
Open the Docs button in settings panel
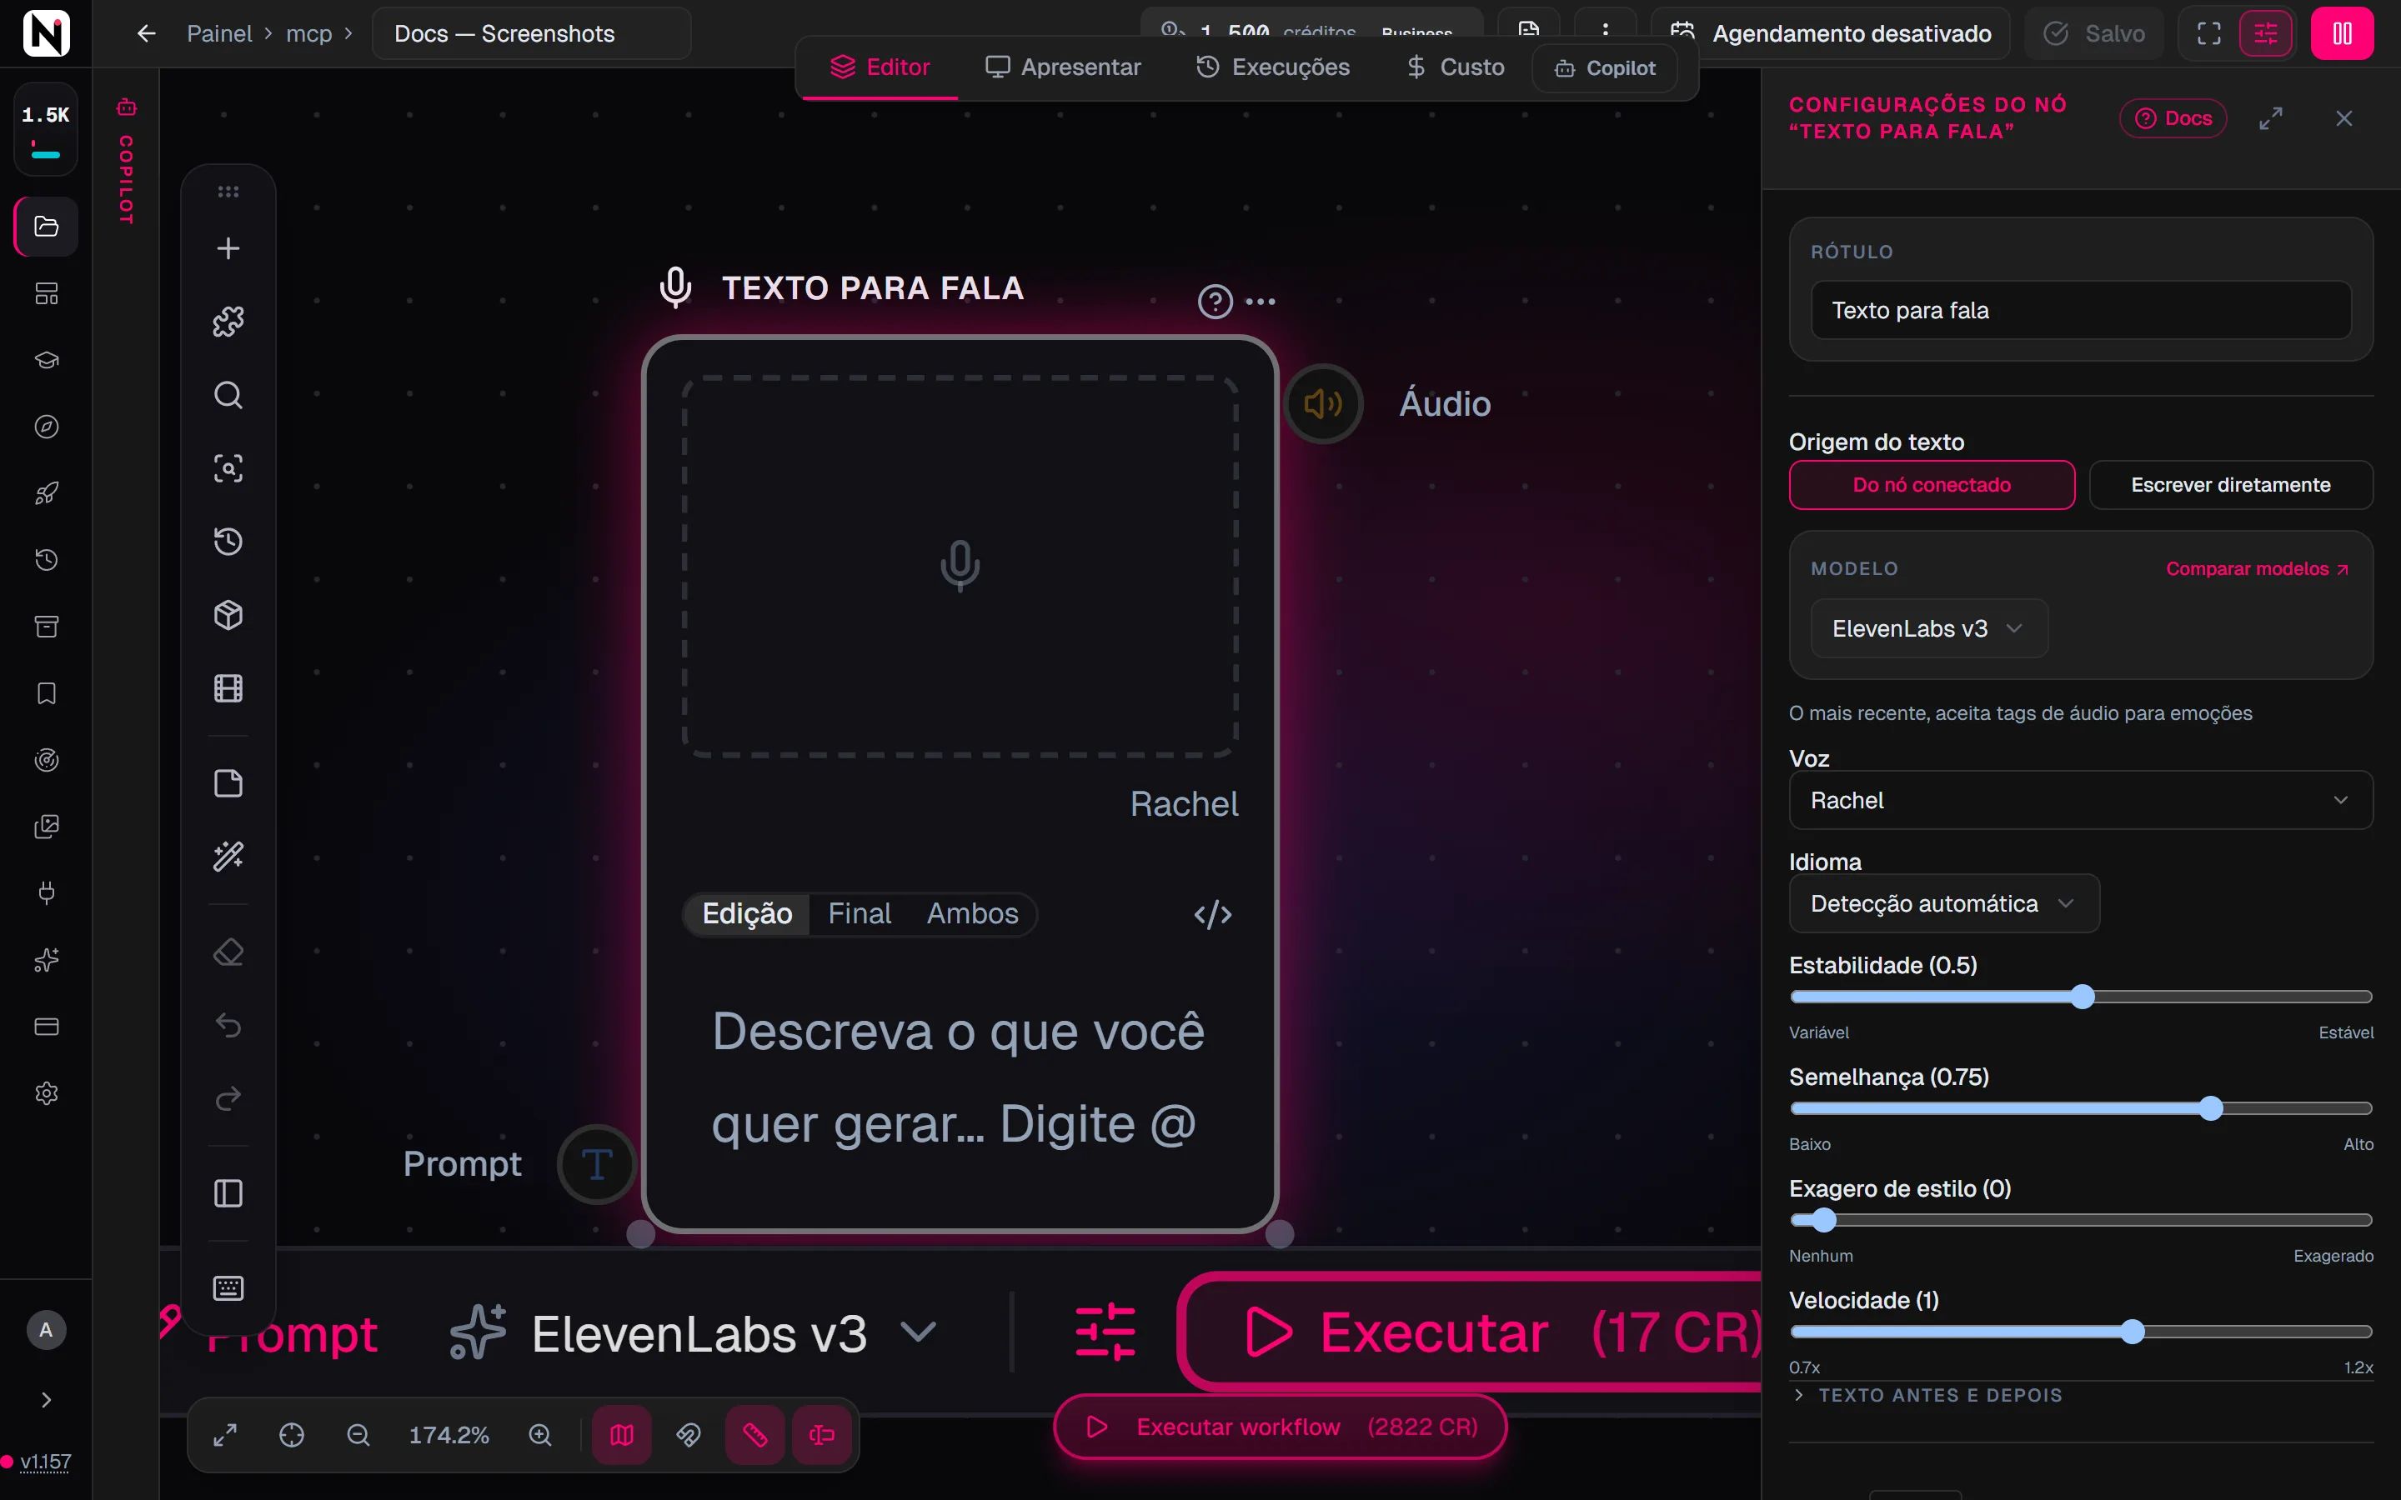point(2173,118)
